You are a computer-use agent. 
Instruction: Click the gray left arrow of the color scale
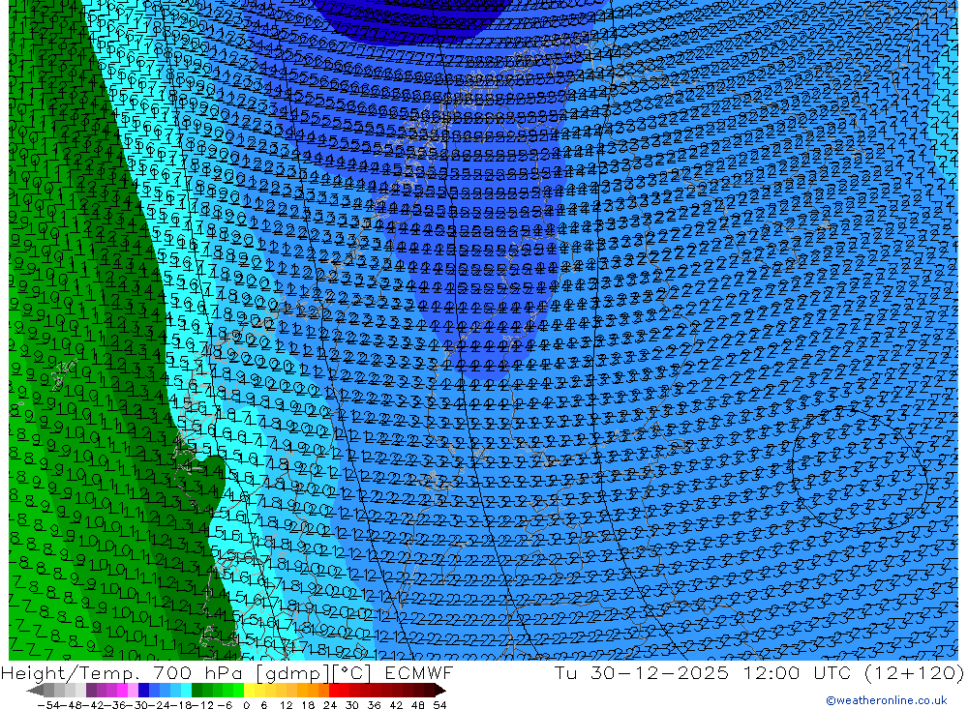pos(35,690)
